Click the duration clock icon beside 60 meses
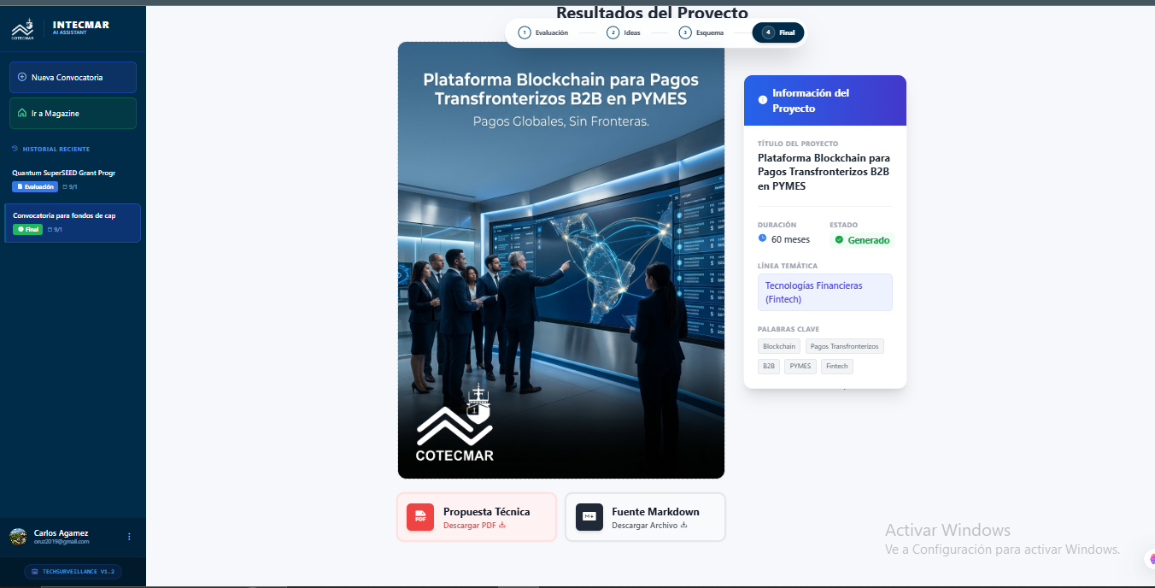Viewport: 1155px width, 588px height. point(762,238)
